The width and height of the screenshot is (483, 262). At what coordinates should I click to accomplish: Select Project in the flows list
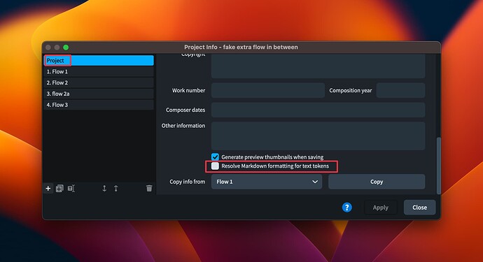tap(99, 60)
